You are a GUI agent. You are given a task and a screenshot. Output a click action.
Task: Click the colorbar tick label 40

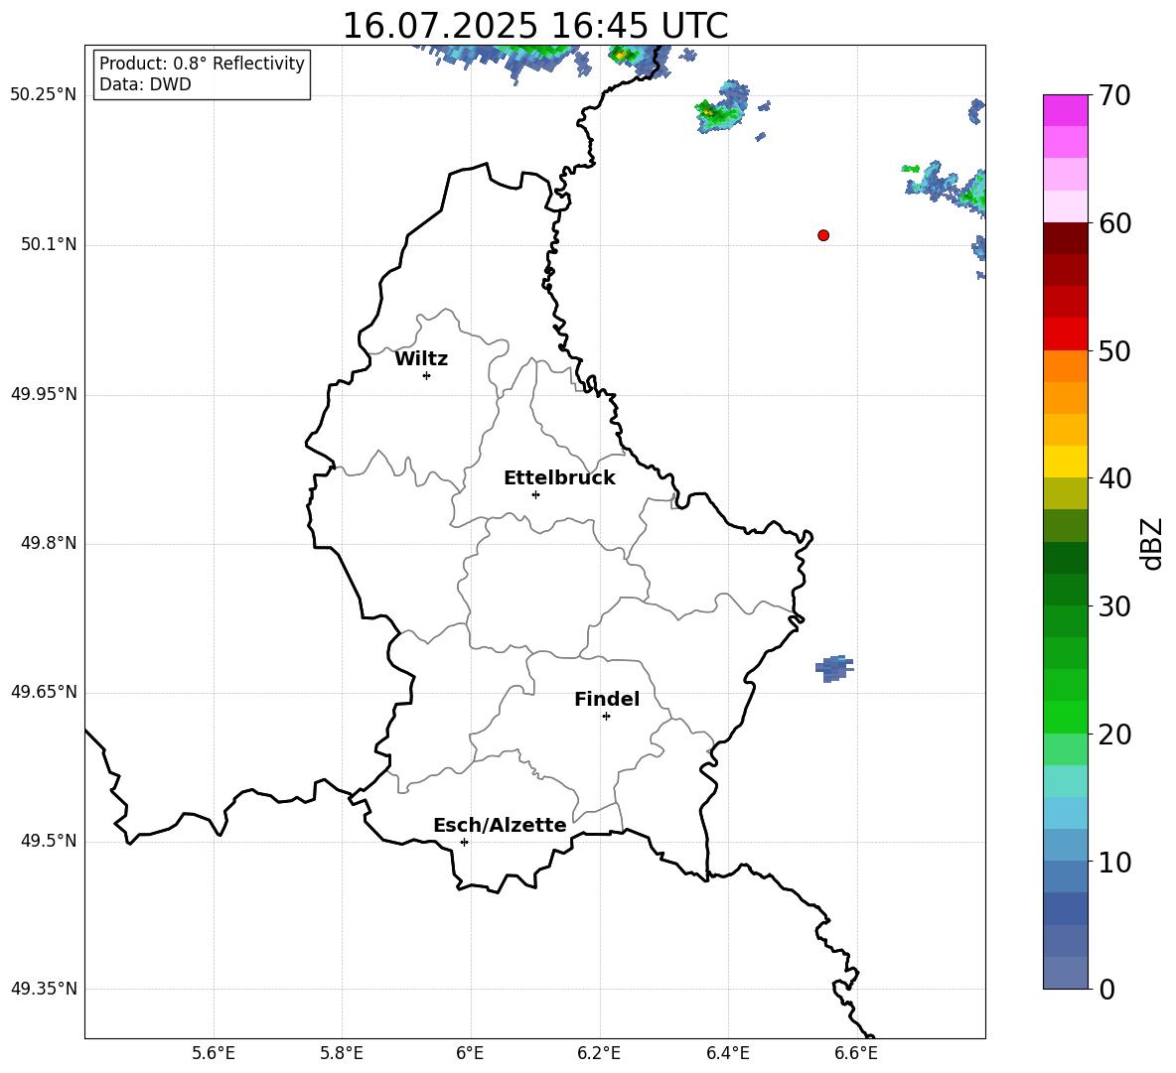click(x=1114, y=478)
